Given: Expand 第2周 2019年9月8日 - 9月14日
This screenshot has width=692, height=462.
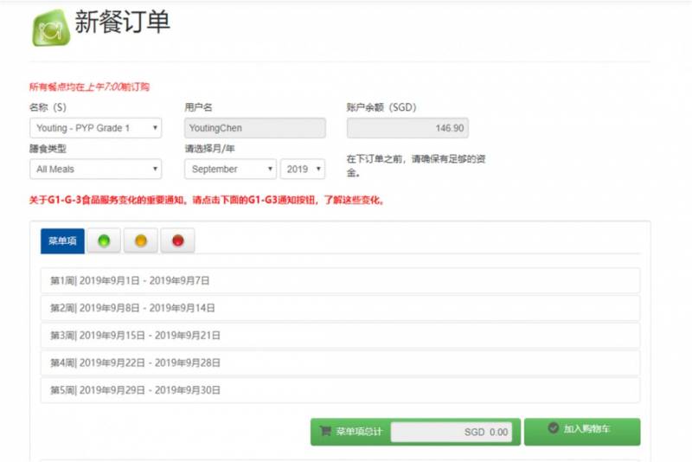Looking at the screenshot, I should pos(340,308).
